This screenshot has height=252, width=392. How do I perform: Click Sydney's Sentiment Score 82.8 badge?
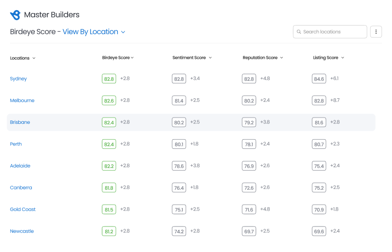click(179, 79)
